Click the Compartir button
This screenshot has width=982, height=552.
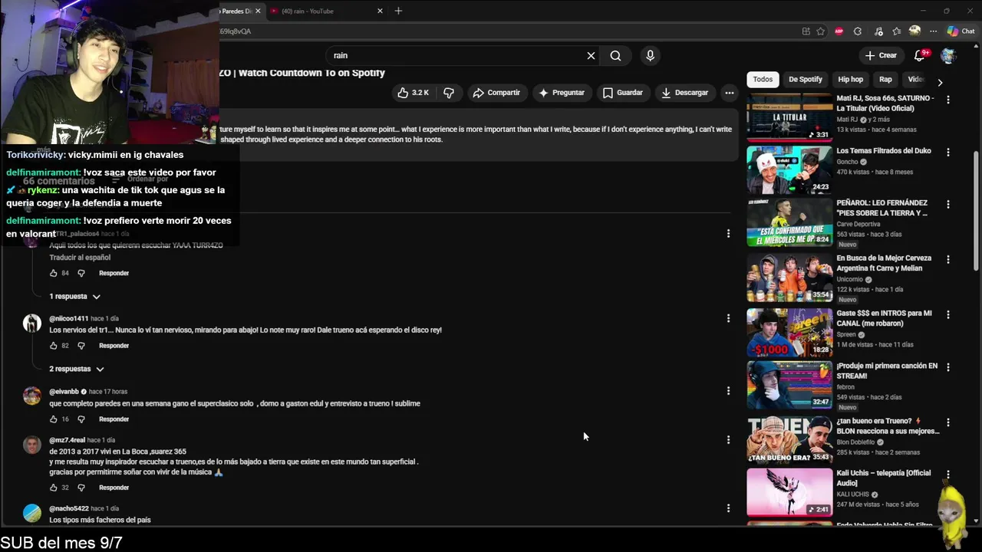[x=496, y=93]
